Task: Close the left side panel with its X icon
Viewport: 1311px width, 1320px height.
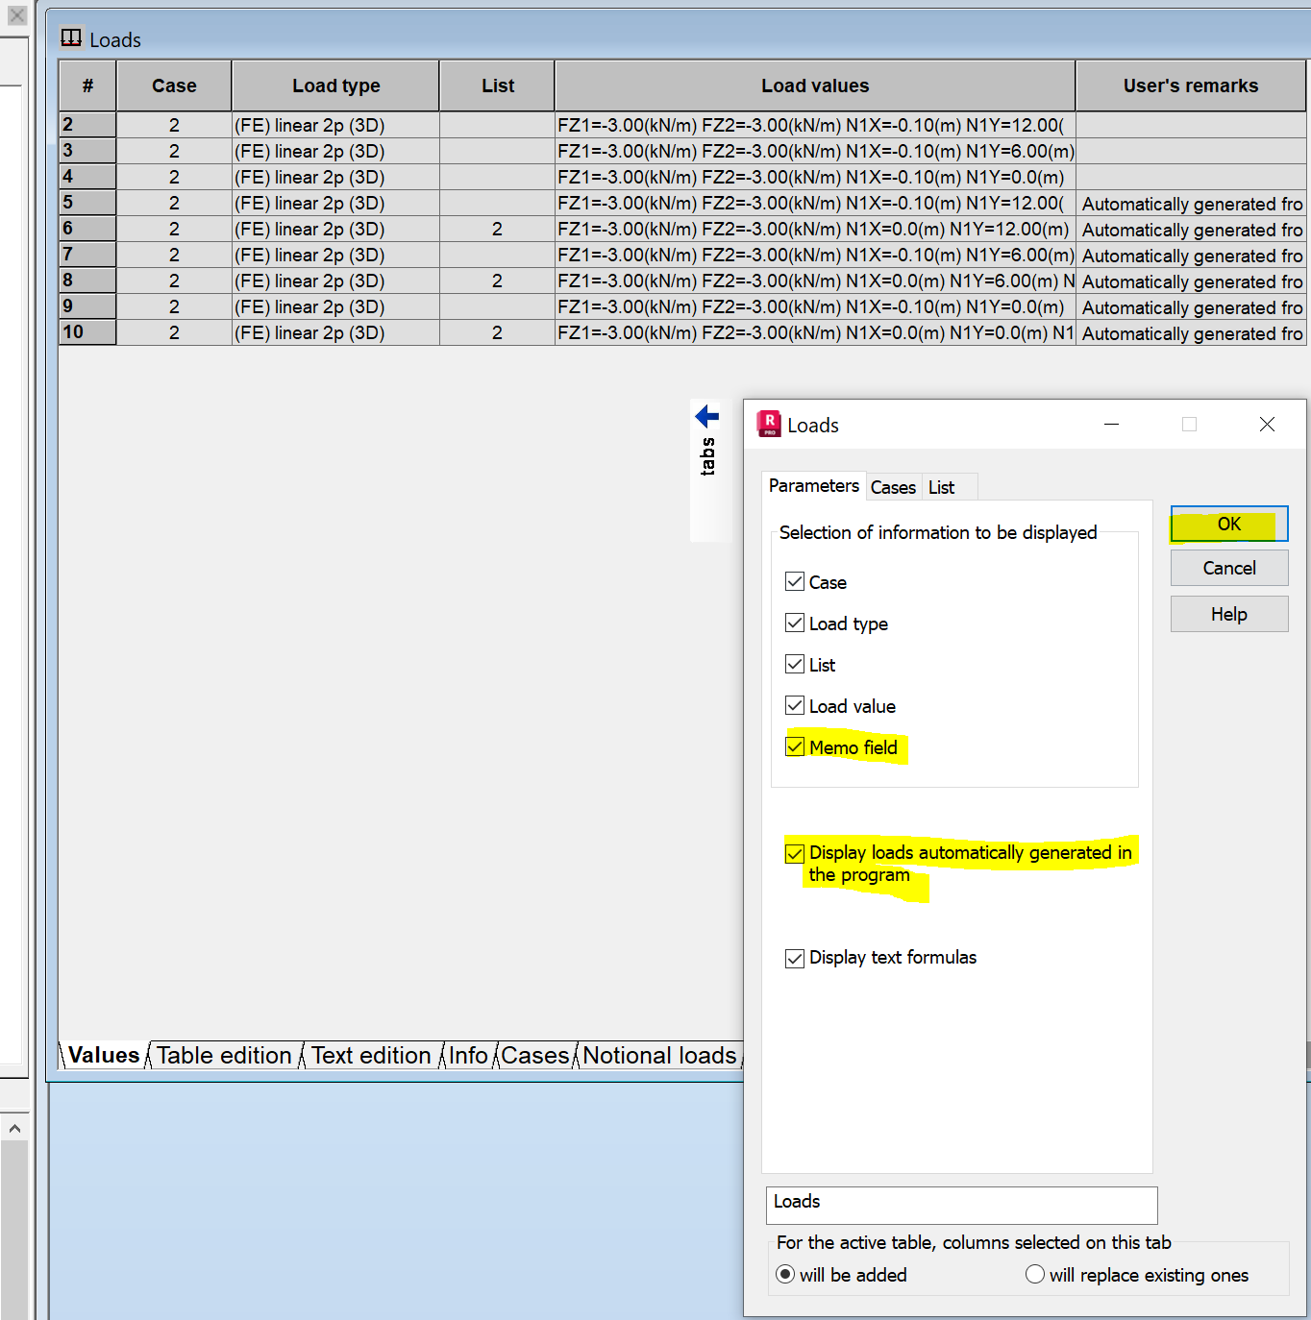Action: [x=15, y=15]
